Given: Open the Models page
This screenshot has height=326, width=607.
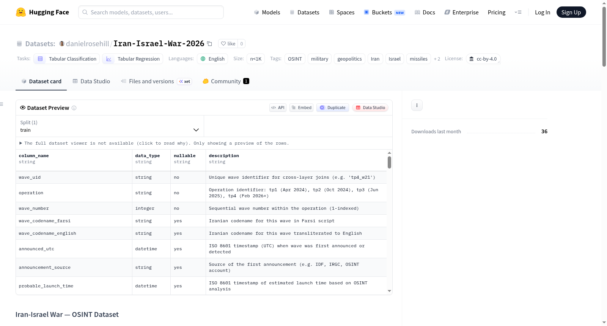Looking at the screenshot, I should (x=267, y=12).
